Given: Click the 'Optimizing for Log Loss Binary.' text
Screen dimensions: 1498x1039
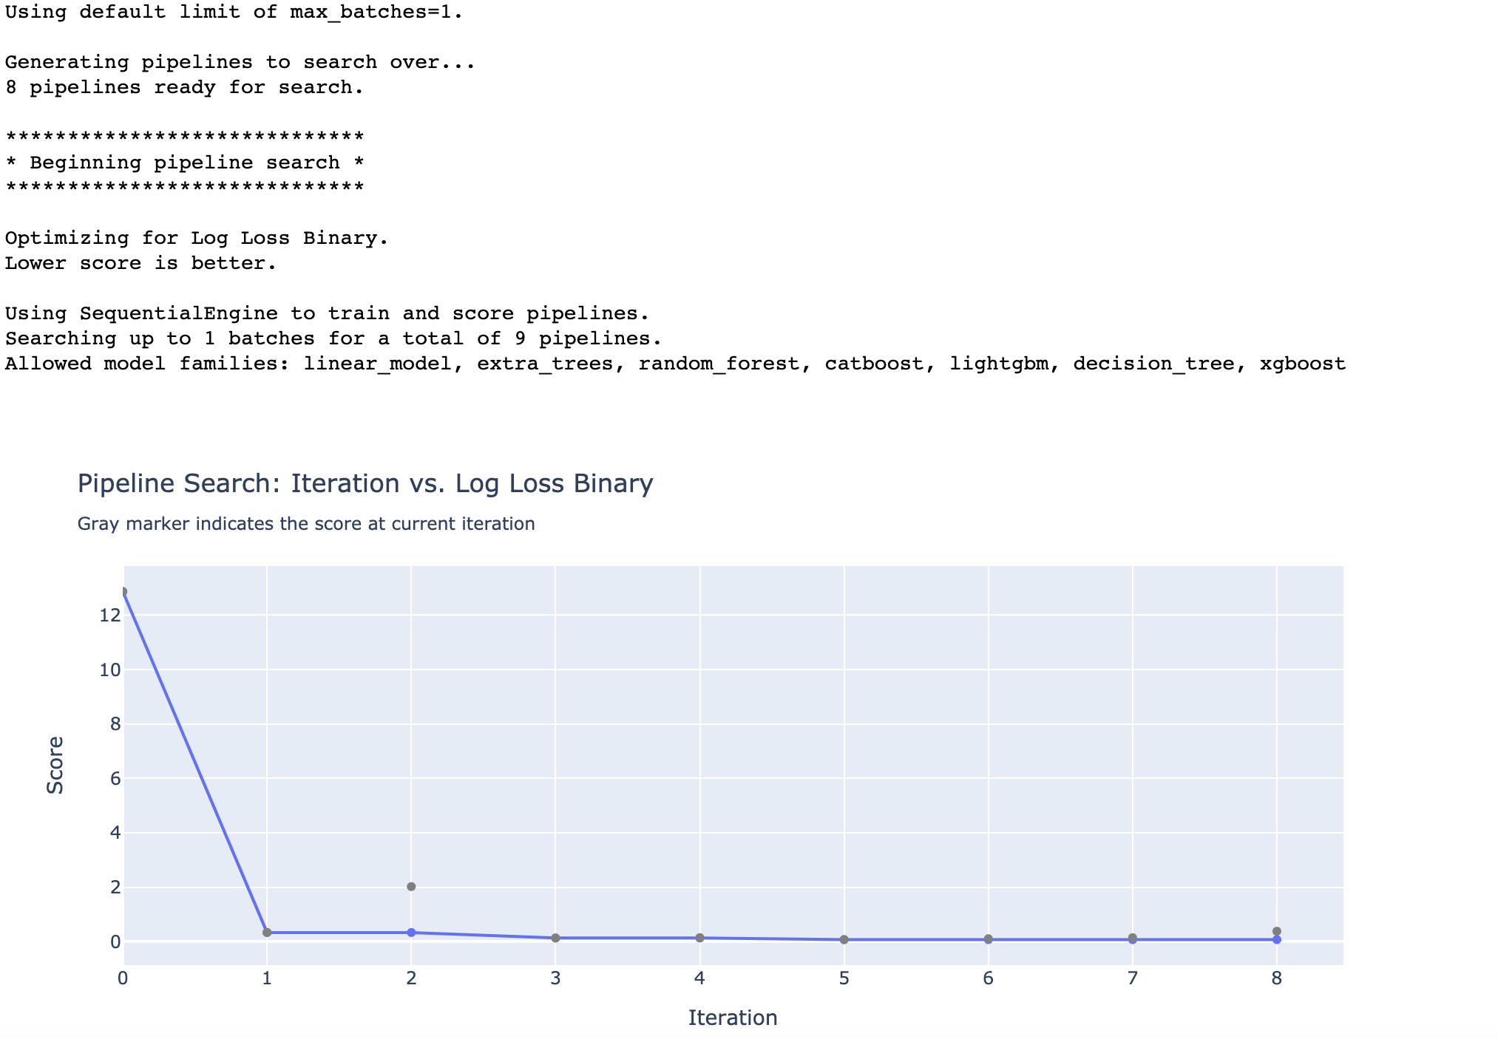Looking at the screenshot, I should point(197,238).
